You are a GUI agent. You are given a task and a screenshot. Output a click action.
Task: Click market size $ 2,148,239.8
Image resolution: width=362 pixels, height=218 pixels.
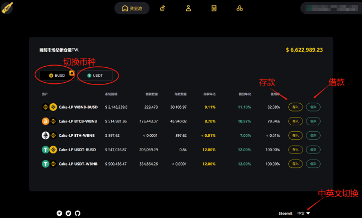(116, 107)
